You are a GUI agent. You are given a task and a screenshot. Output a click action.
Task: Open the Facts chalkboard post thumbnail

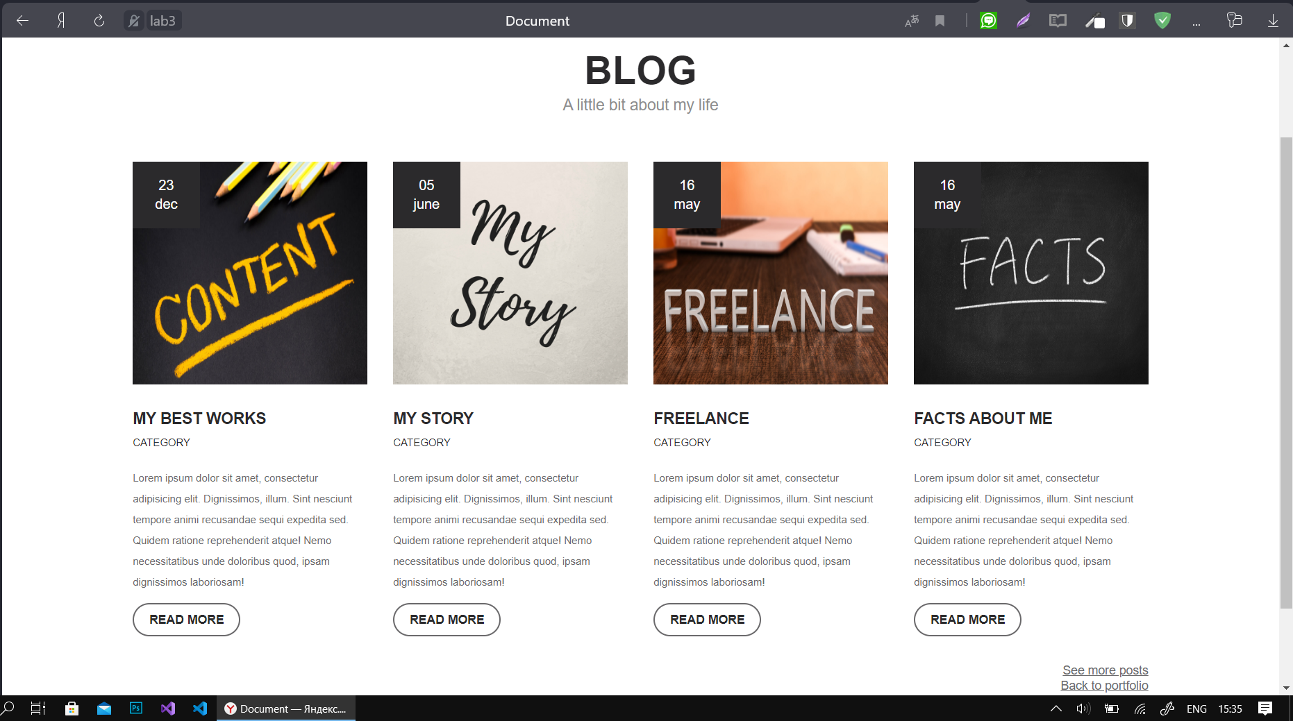point(1031,273)
